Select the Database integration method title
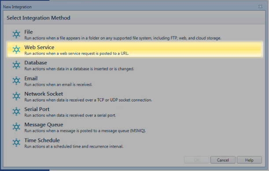The height and width of the screenshot is (171, 269). pos(36,63)
